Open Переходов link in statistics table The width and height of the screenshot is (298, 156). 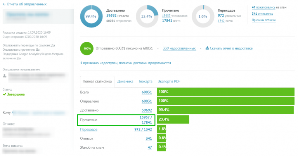click(88, 129)
